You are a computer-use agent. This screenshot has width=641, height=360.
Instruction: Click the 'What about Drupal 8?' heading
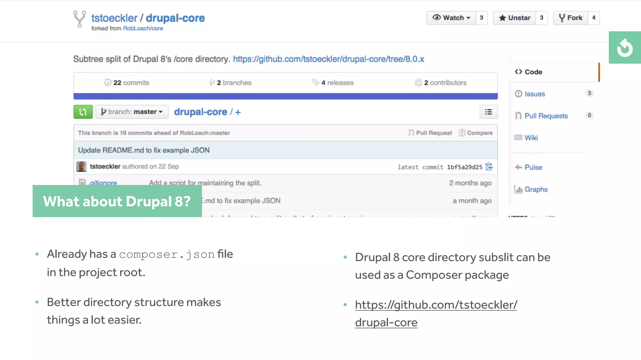(117, 201)
